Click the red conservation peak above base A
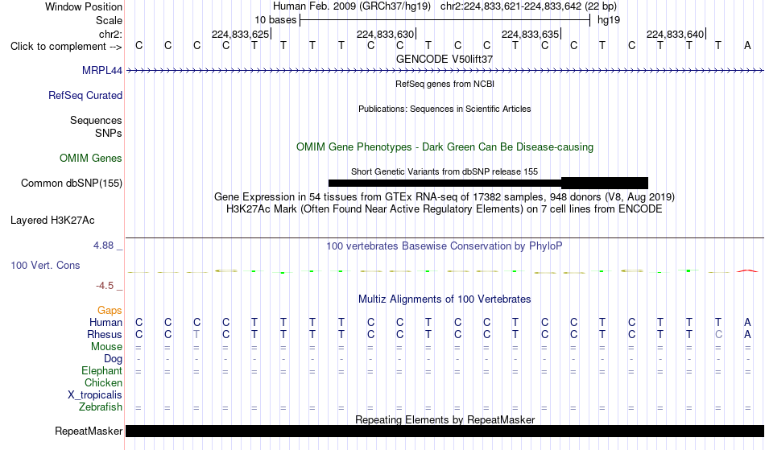Image resolution: width=765 pixels, height=450 pixels. (747, 270)
